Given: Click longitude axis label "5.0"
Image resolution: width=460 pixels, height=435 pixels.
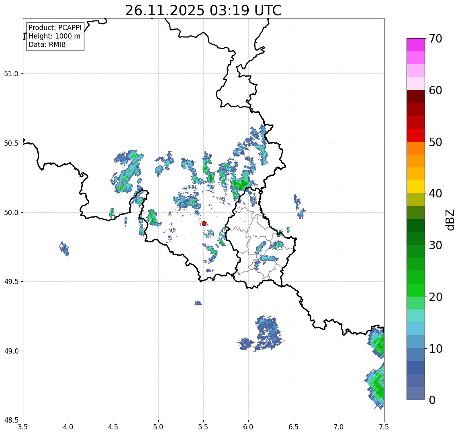Looking at the screenshot, I should tap(158, 427).
